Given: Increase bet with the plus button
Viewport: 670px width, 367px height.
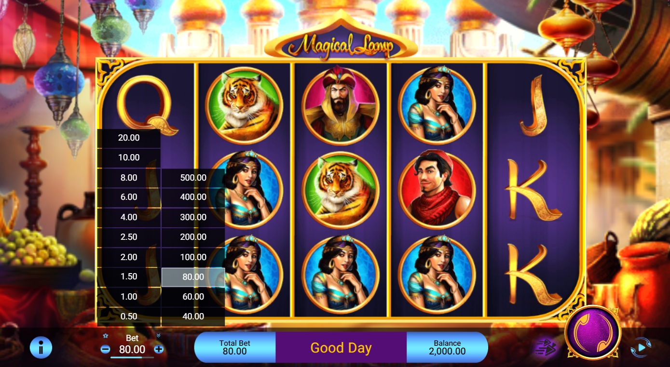Looking at the screenshot, I should click(x=159, y=349).
